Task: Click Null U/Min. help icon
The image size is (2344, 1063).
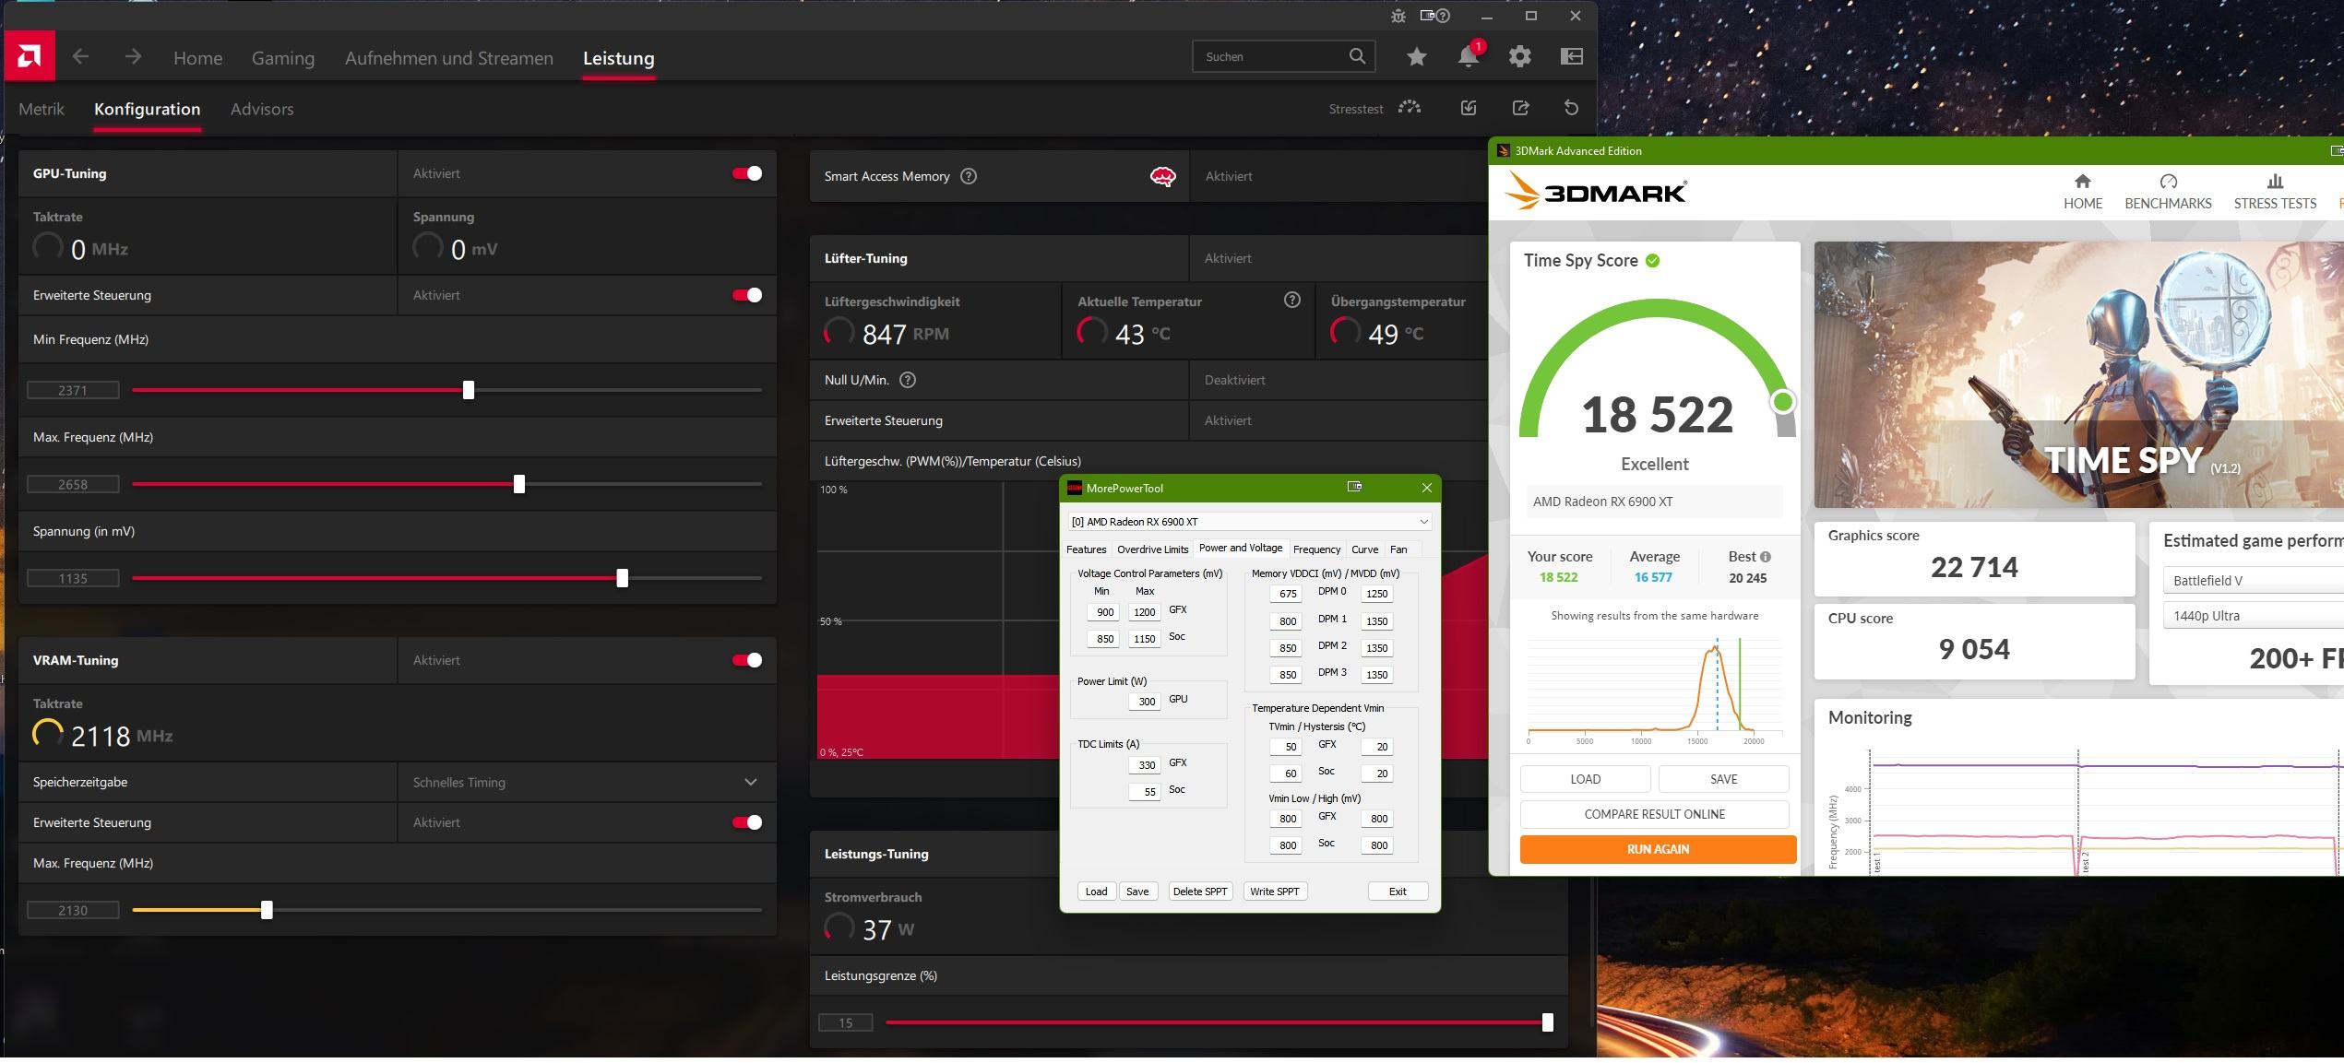Action: [908, 380]
